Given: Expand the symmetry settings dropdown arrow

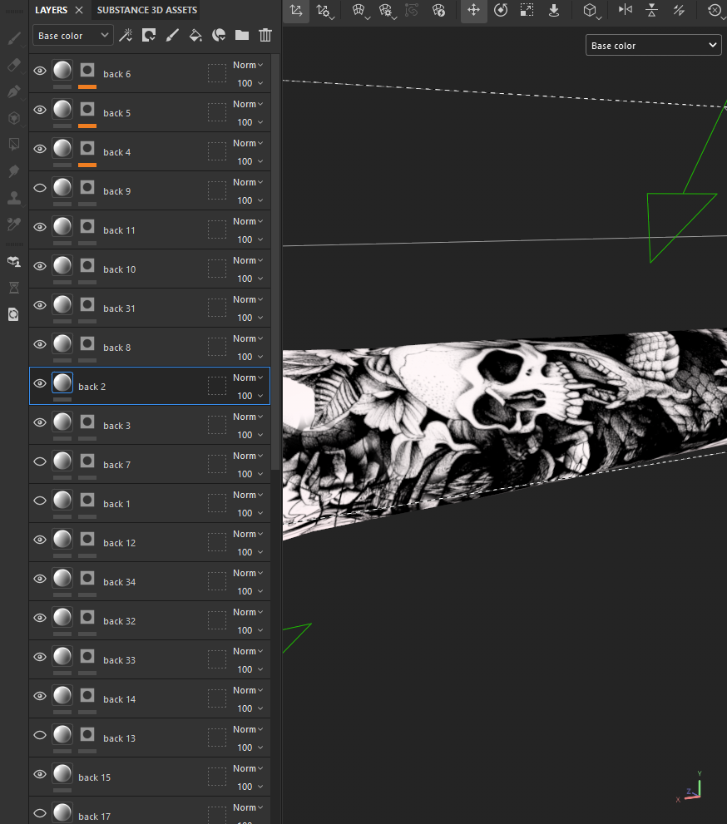Looking at the screenshot, I should [x=332, y=17].
